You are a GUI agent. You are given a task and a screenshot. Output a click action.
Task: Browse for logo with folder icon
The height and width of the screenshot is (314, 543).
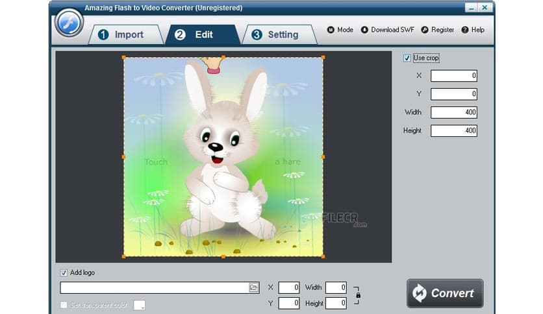(x=254, y=287)
